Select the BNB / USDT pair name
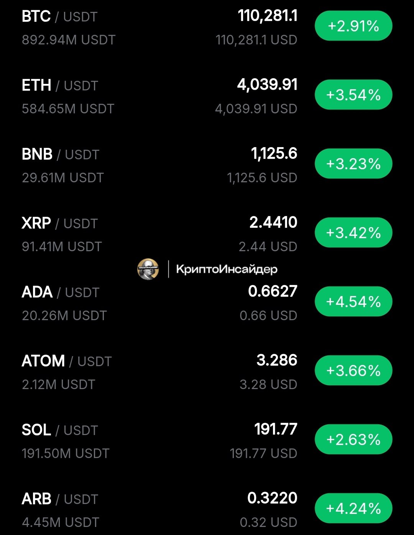The height and width of the screenshot is (535, 414). (x=61, y=155)
